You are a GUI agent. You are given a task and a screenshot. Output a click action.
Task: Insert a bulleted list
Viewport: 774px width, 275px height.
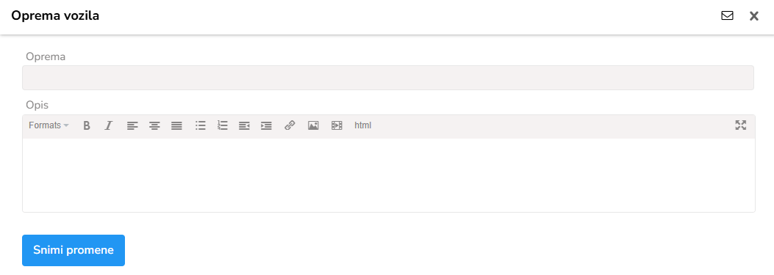pos(201,125)
